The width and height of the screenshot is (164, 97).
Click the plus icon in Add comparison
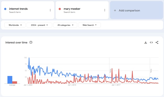[x=115, y=11]
